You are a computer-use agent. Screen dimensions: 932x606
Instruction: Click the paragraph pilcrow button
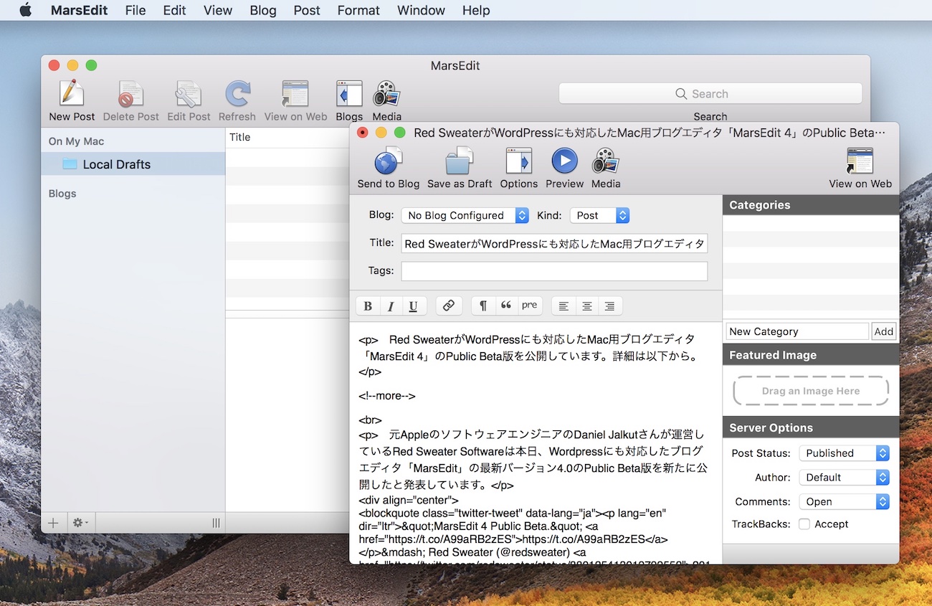(x=483, y=306)
